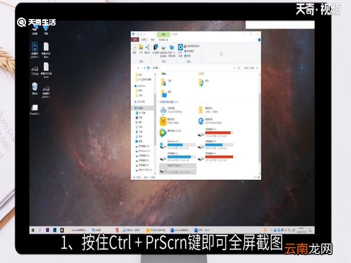
Task: Click Properties icon in Explorer ribbon
Action: (x=134, y=49)
